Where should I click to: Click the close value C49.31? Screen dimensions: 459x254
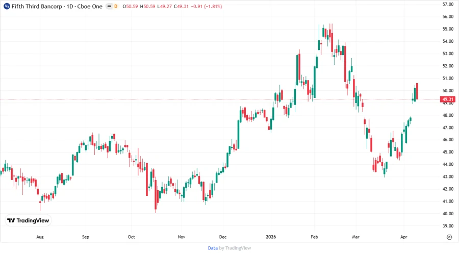pyautogui.click(x=181, y=6)
